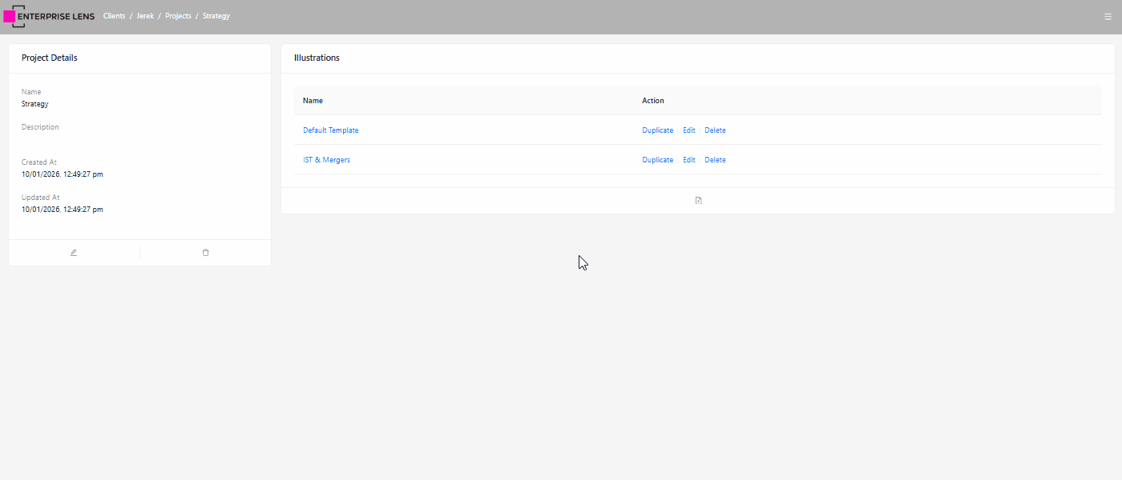Navigate to Jerek in the breadcrumb

coord(145,16)
